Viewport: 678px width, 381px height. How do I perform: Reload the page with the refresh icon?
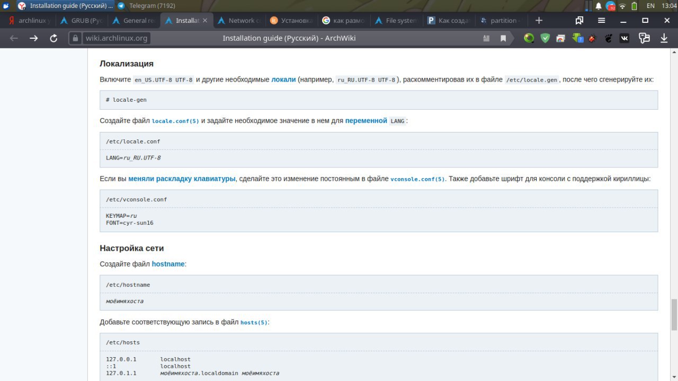(x=53, y=38)
